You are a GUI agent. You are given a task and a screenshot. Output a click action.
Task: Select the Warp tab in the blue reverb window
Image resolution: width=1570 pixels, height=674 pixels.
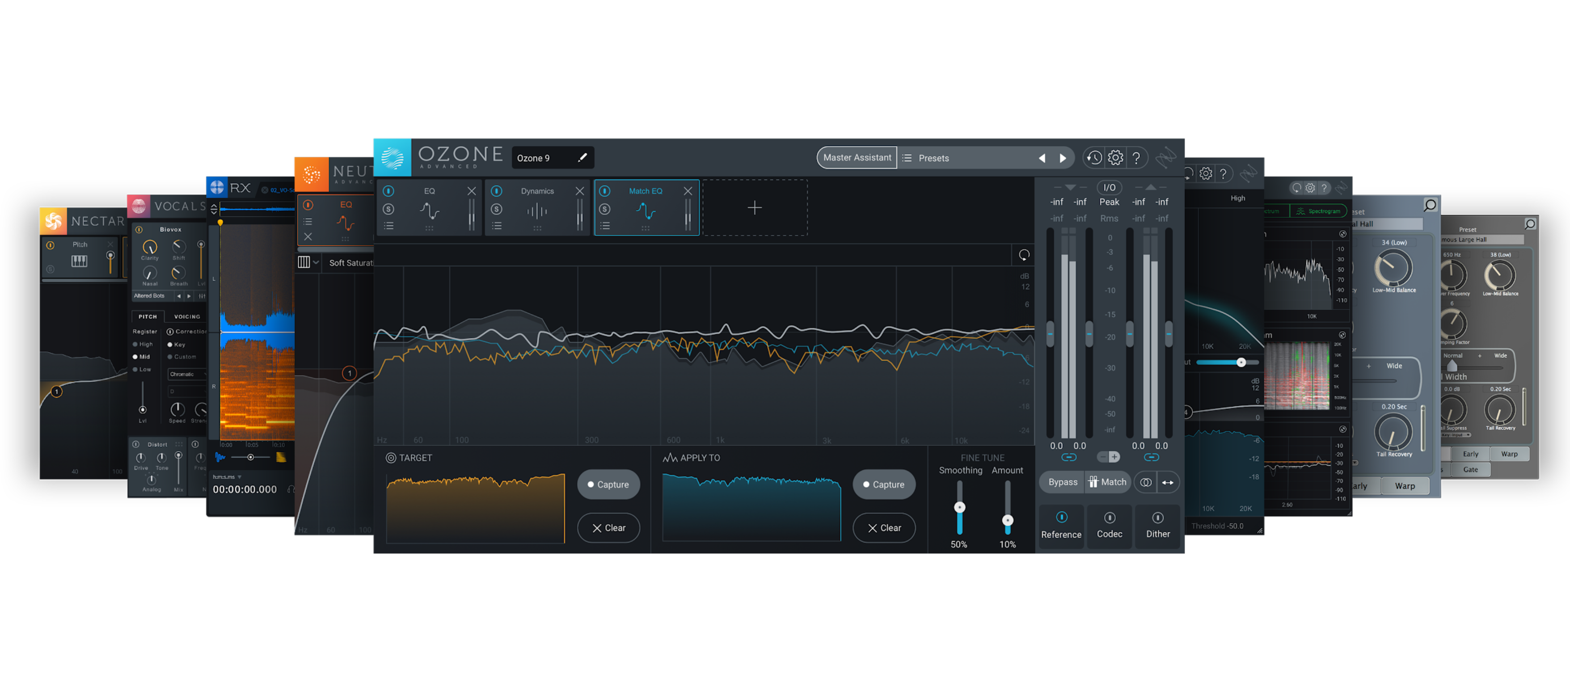[x=1405, y=486]
